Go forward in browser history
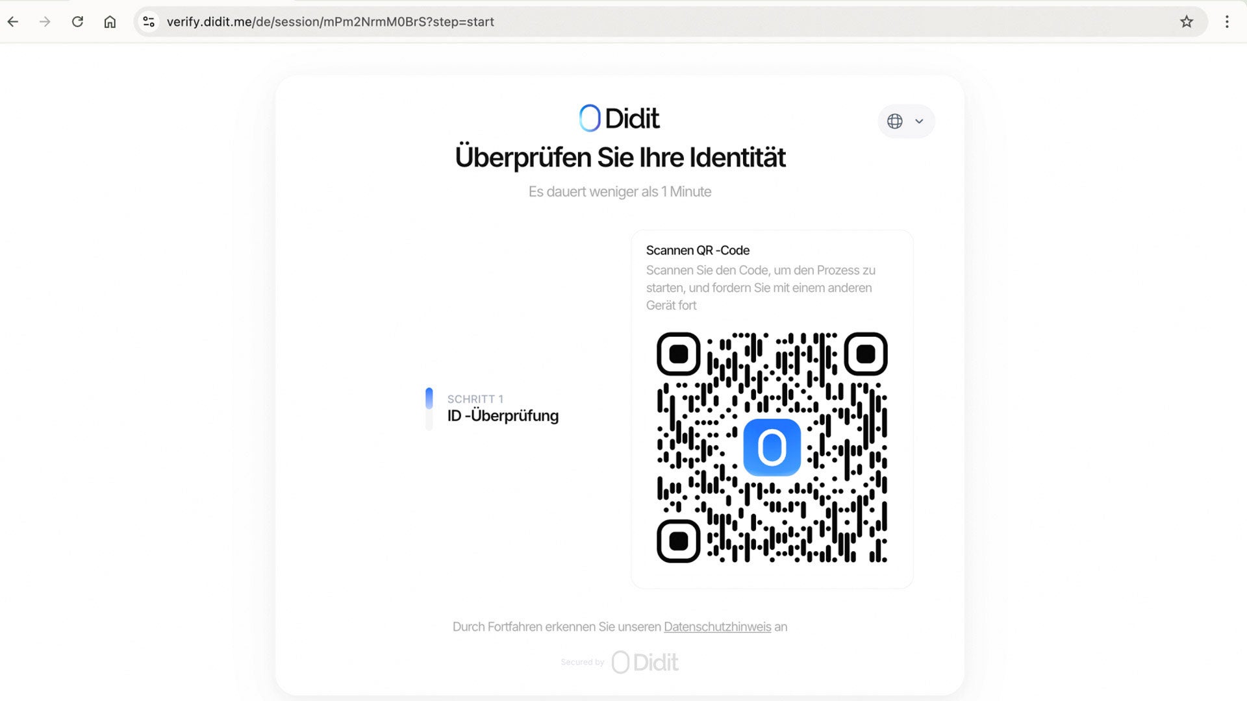This screenshot has height=701, width=1247. click(x=45, y=21)
